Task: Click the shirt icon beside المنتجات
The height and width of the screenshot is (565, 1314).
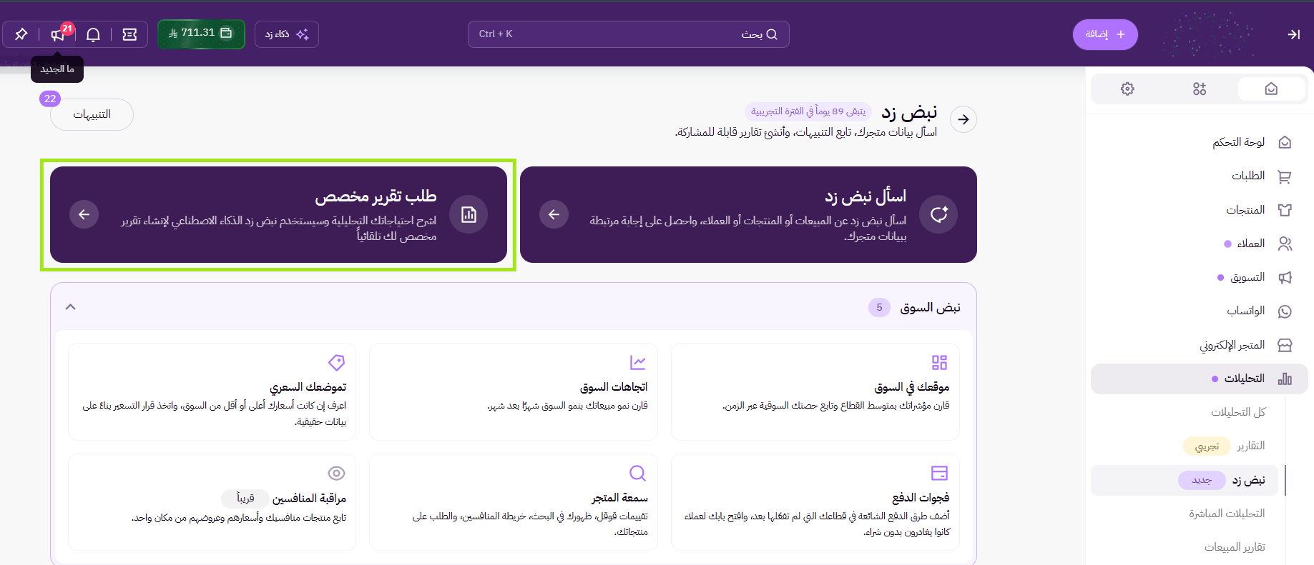Action: click(1285, 210)
